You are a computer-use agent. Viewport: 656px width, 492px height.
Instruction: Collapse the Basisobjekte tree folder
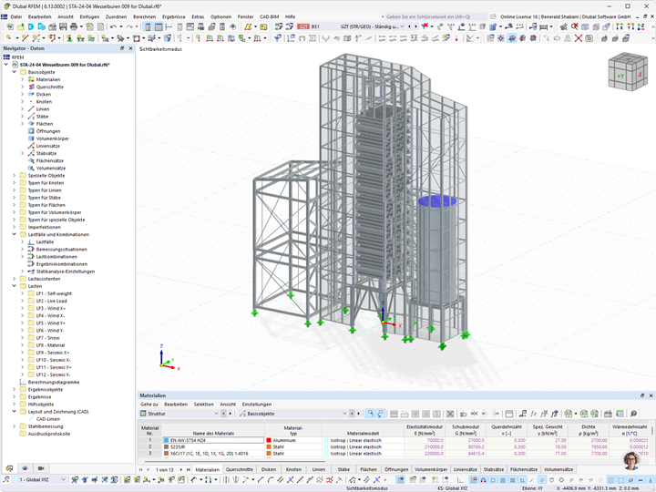(x=15, y=72)
